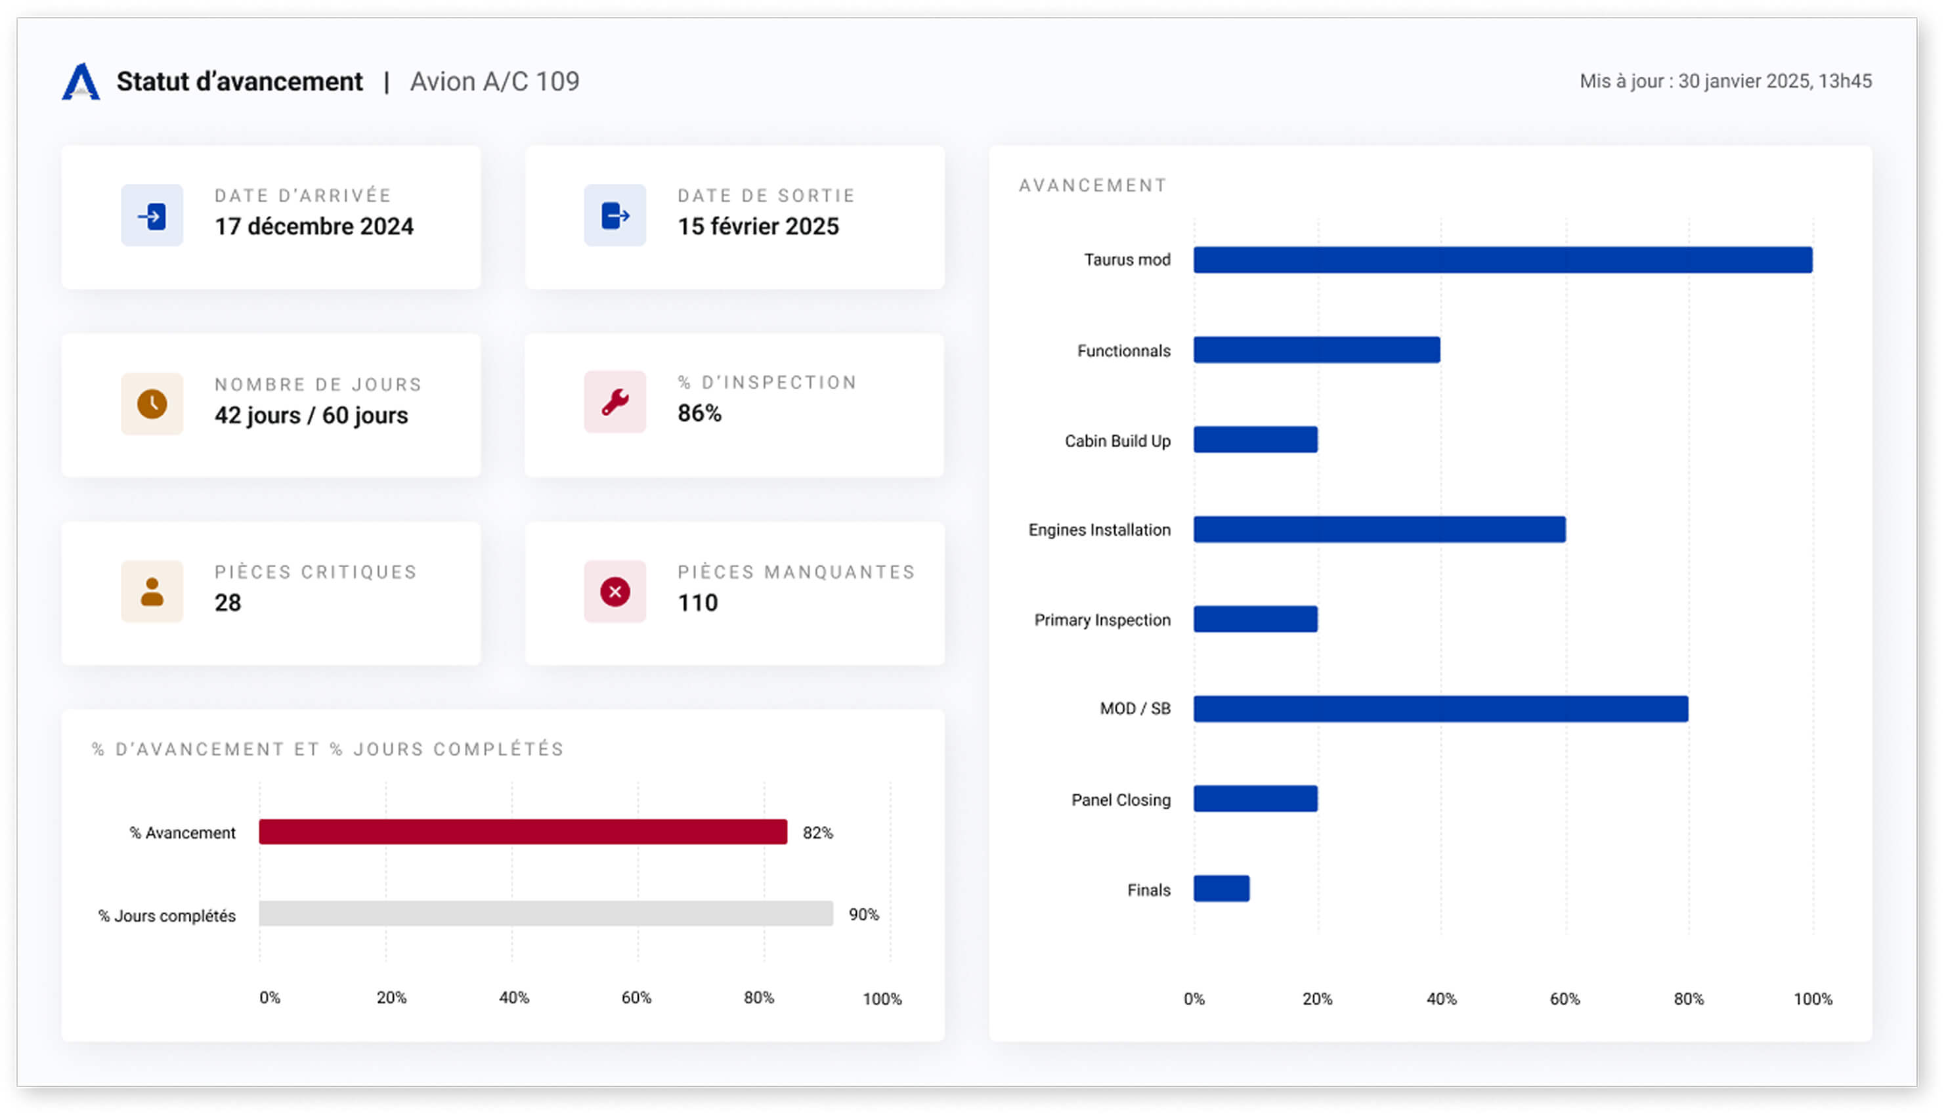Click the '60%' tick on Avancement chart axis
The image size is (1946, 1116).
click(x=1565, y=998)
